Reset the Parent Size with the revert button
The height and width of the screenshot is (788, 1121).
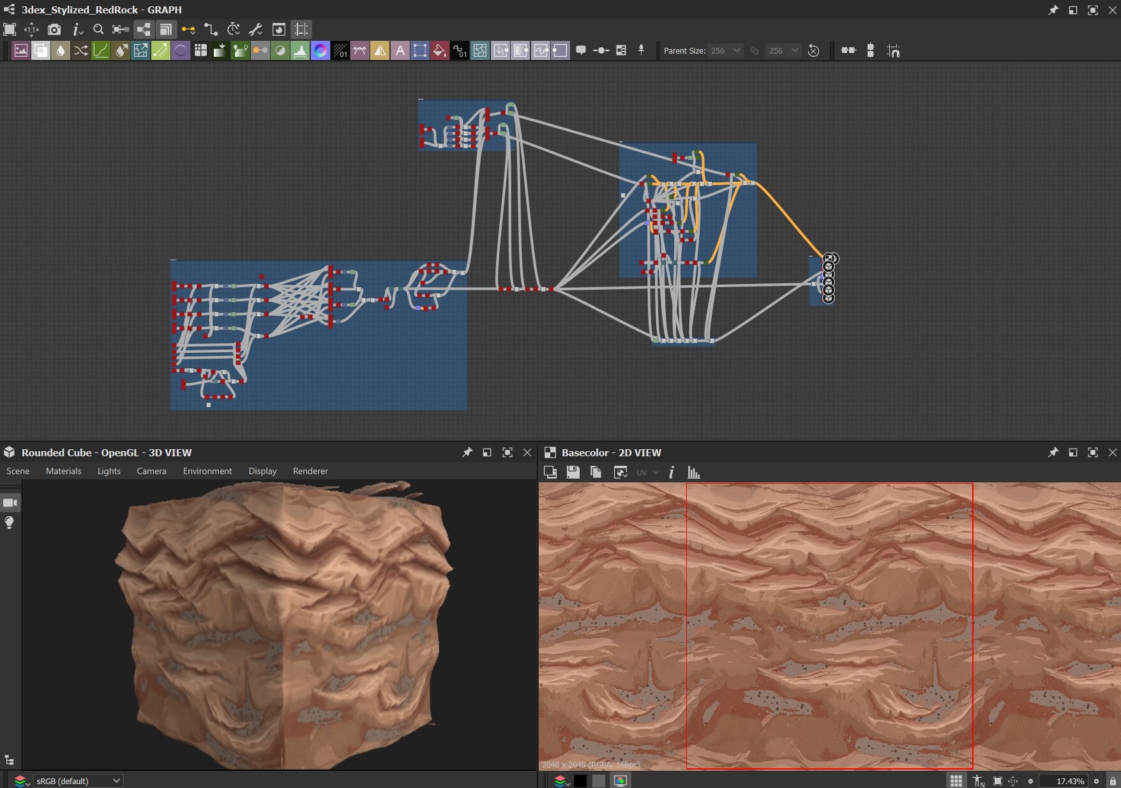pos(814,50)
